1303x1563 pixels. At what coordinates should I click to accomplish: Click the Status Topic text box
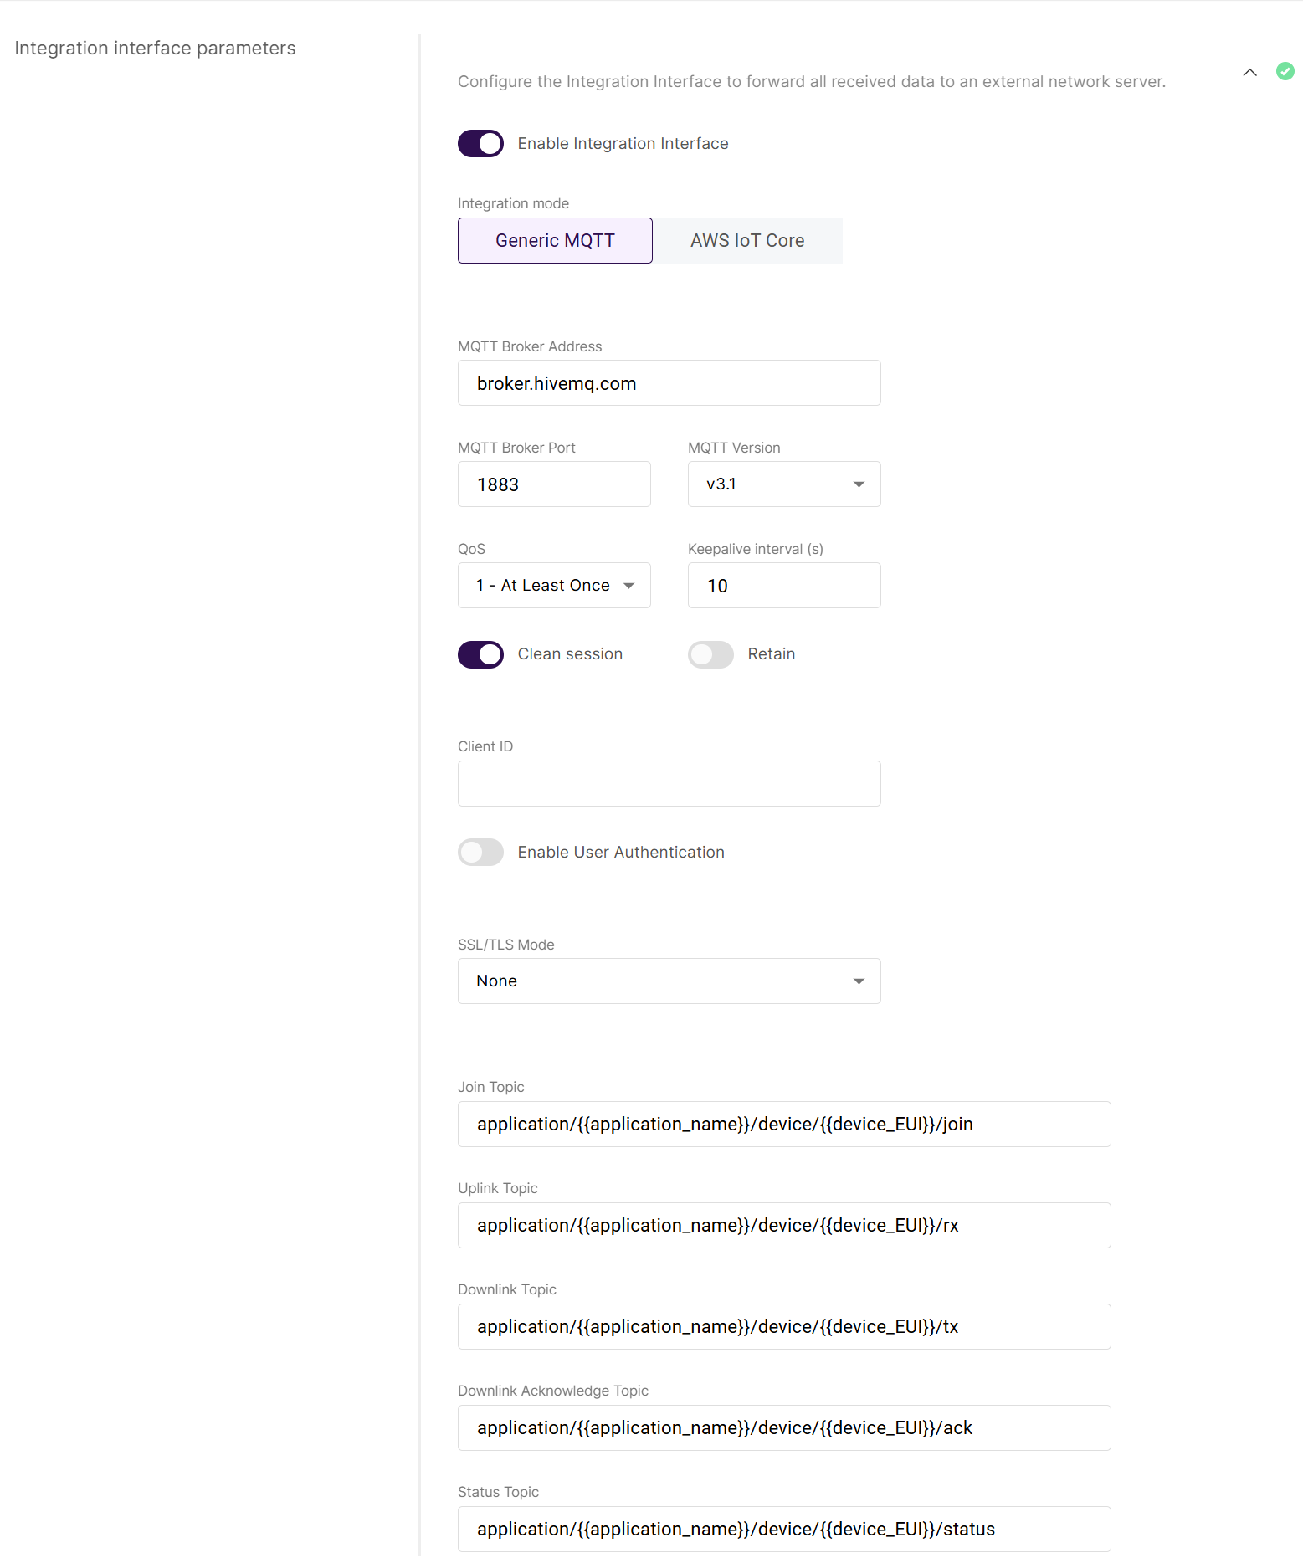(x=783, y=1530)
